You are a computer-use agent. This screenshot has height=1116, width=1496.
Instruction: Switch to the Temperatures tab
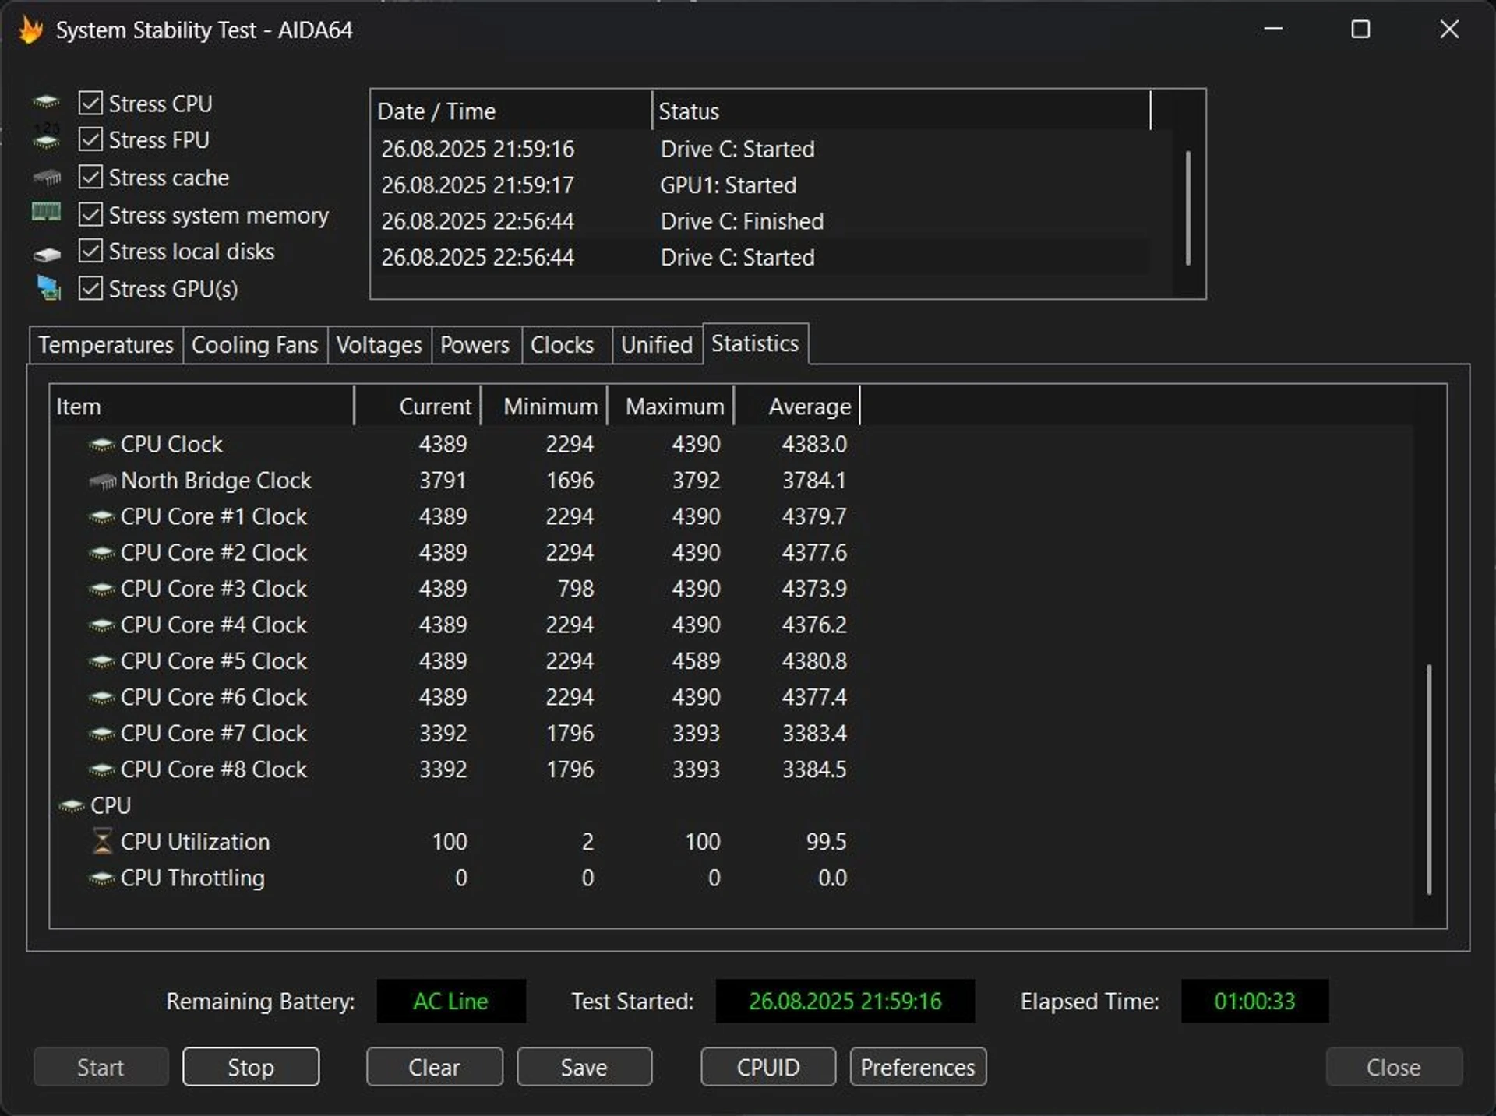[x=106, y=345]
